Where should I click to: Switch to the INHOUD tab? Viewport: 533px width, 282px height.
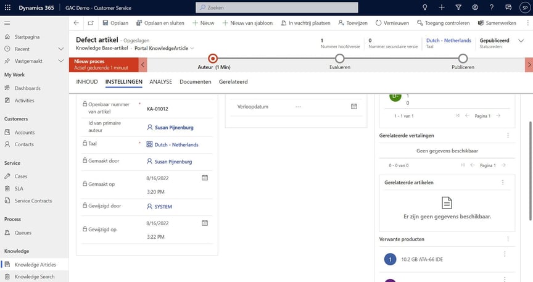[x=87, y=81]
